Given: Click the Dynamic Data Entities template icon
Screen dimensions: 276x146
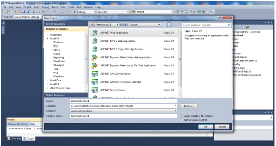Looking at the screenshot, I should pos(94,57).
